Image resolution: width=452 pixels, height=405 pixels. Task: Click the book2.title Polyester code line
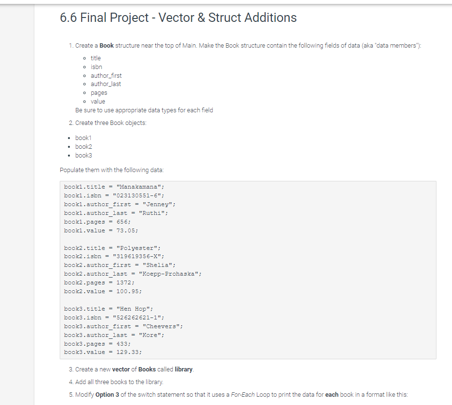[x=113, y=248]
